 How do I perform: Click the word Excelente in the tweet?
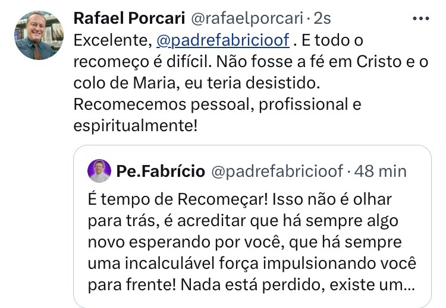[x=111, y=41]
